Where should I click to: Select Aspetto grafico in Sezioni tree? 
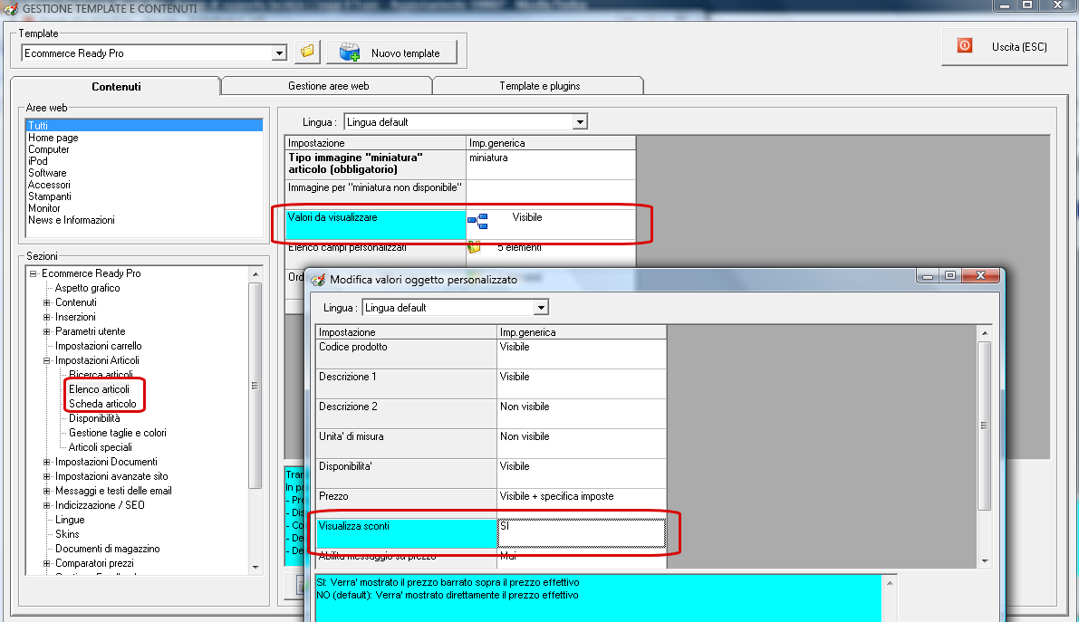tap(87, 288)
